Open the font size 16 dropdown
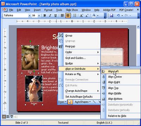Screen dimensions: 141x126 39,15
